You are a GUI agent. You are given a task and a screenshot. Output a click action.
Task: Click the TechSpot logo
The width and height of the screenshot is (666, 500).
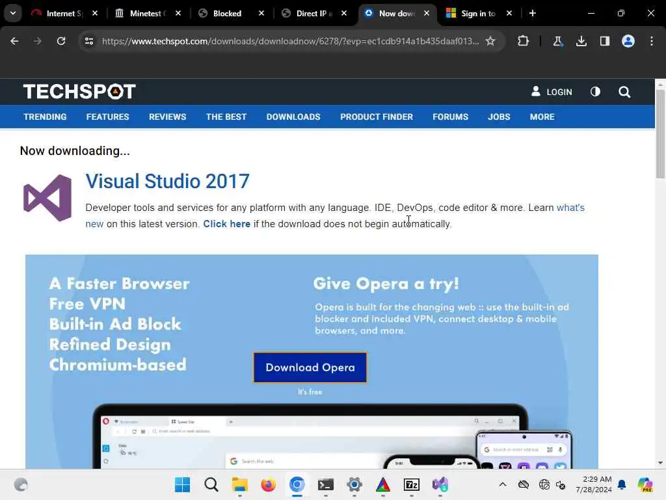(x=79, y=91)
